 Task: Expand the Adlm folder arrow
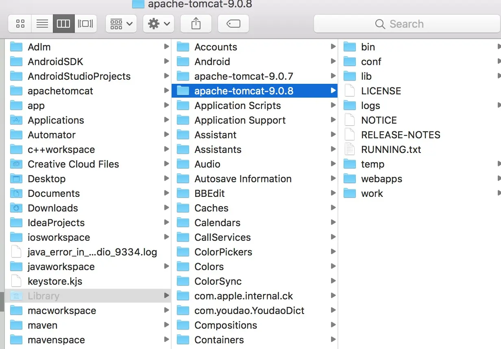point(166,47)
